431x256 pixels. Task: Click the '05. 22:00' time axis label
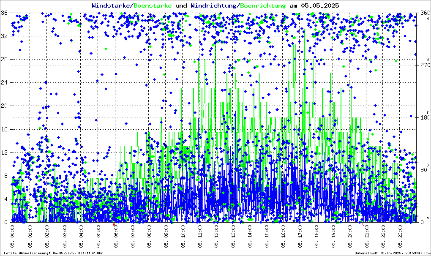pyautogui.click(x=383, y=236)
